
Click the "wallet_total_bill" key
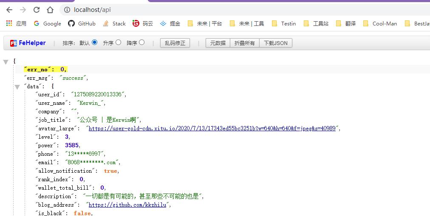(63, 188)
